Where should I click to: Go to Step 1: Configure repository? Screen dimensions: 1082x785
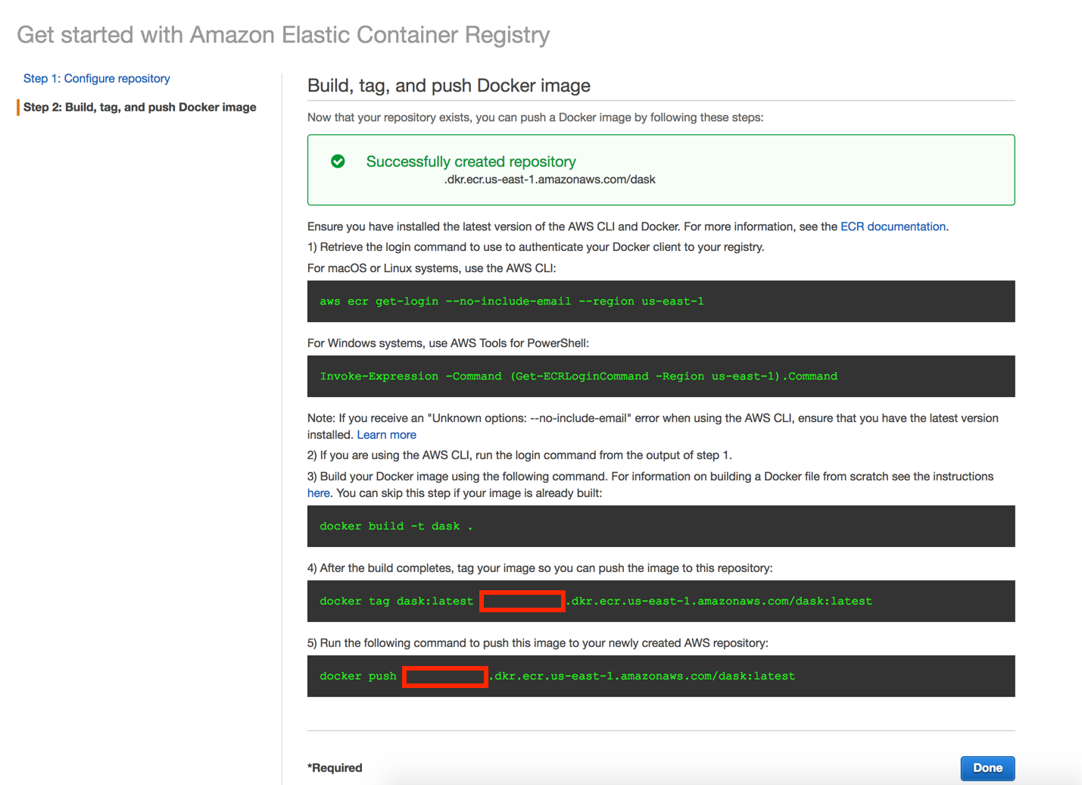(96, 79)
